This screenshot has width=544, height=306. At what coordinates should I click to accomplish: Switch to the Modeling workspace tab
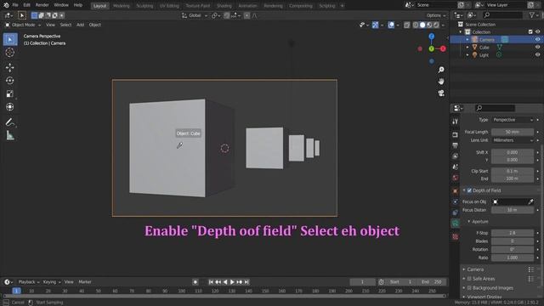point(121,6)
